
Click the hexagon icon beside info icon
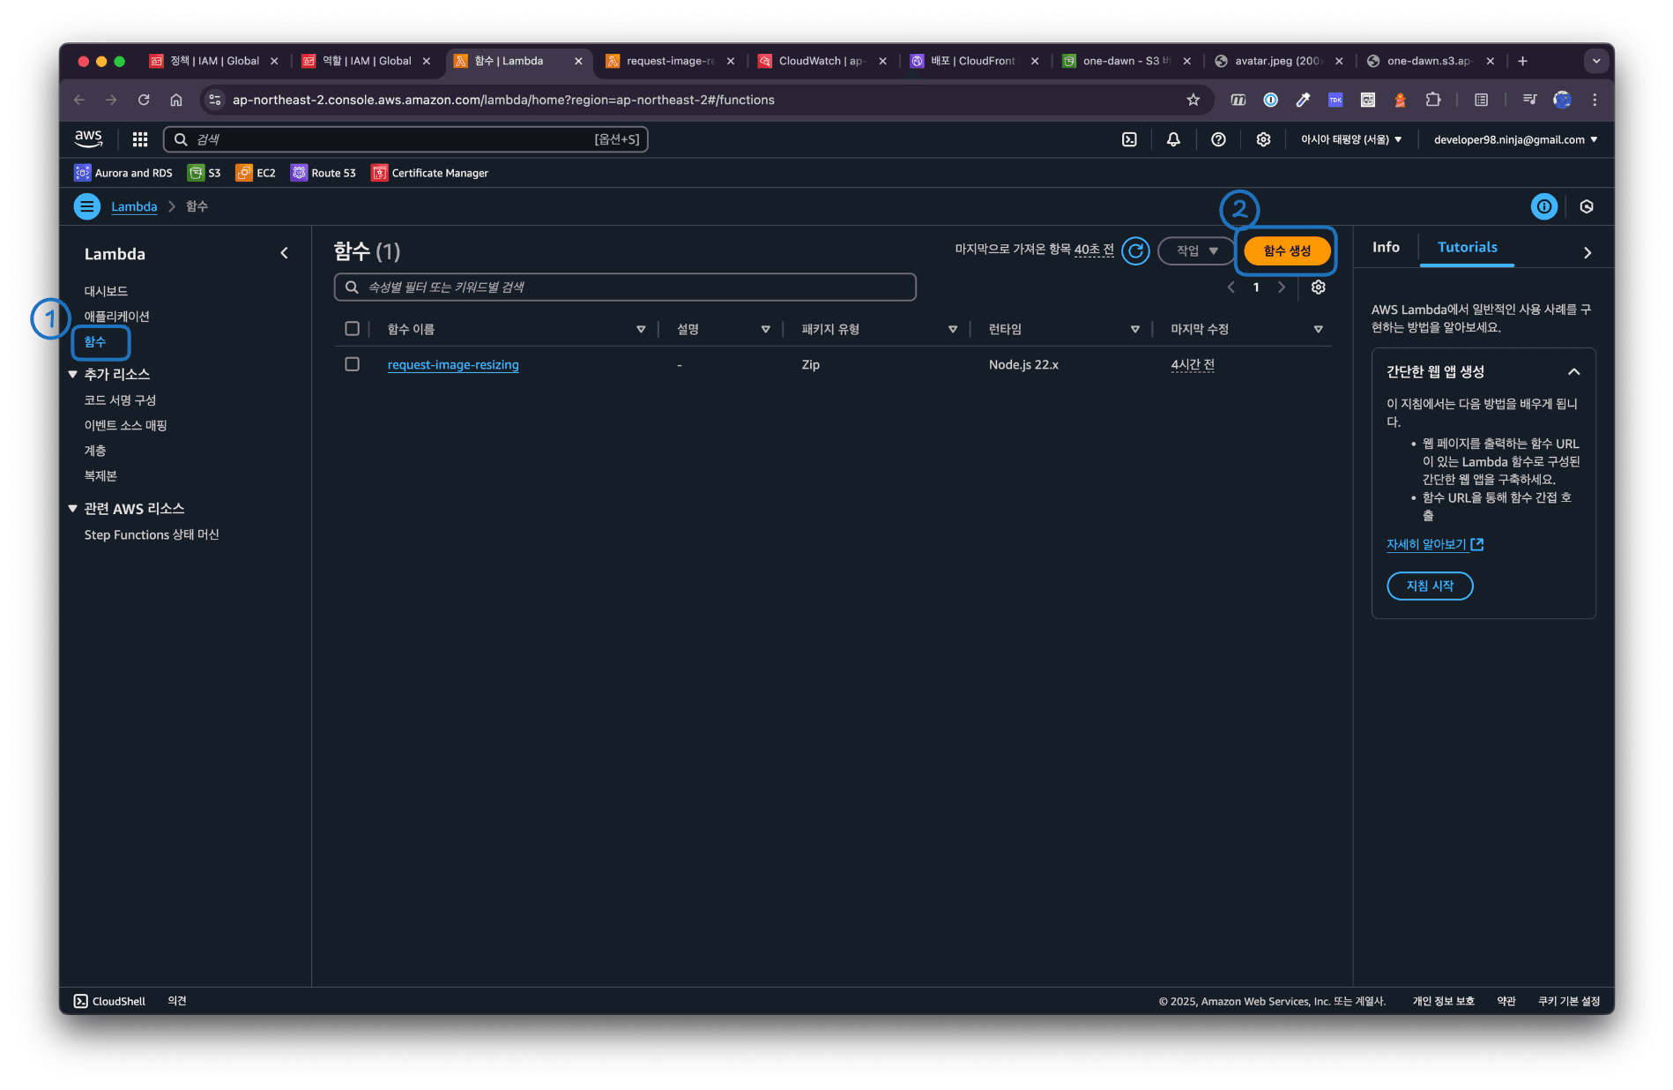pos(1587,206)
